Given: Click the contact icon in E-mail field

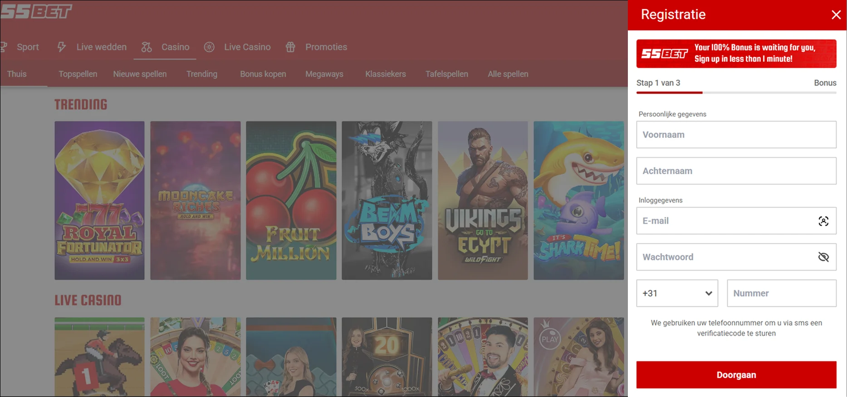Looking at the screenshot, I should 823,221.
